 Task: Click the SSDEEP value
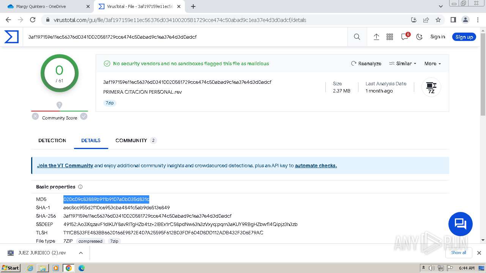pos(180,224)
